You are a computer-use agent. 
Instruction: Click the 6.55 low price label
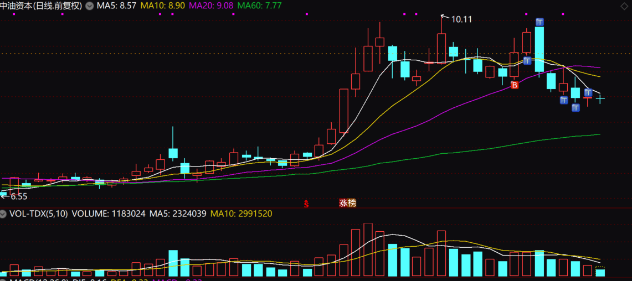tap(18, 196)
